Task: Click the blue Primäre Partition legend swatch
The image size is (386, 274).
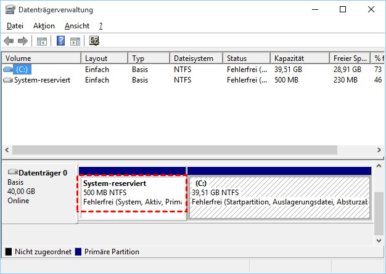Action: (78, 252)
